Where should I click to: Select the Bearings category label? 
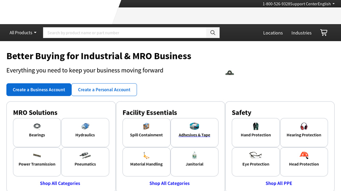point(37,135)
